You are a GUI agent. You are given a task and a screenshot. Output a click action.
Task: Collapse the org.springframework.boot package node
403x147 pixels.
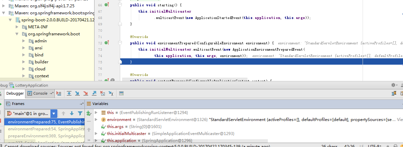17,34
